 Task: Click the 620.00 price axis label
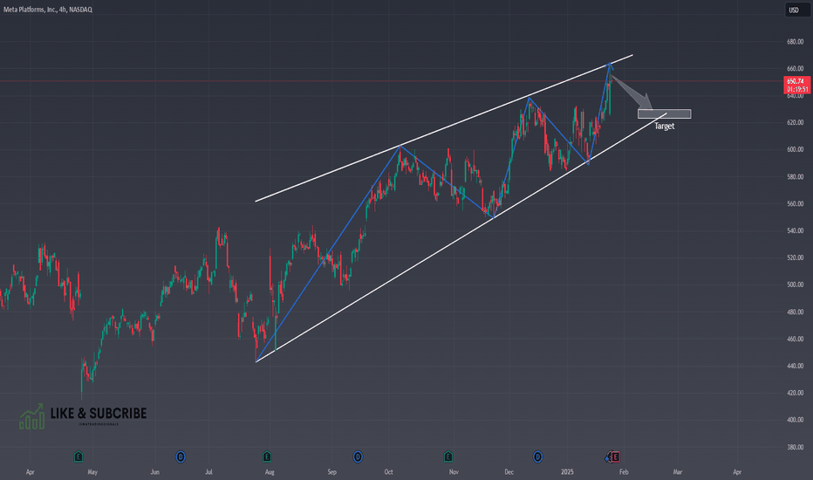pos(795,122)
